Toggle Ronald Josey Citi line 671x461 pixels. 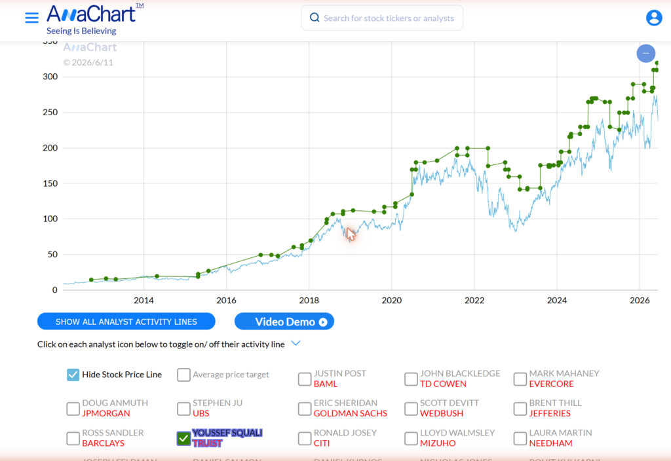(305, 438)
